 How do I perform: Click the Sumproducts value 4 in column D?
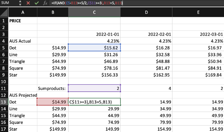pos(146,89)
